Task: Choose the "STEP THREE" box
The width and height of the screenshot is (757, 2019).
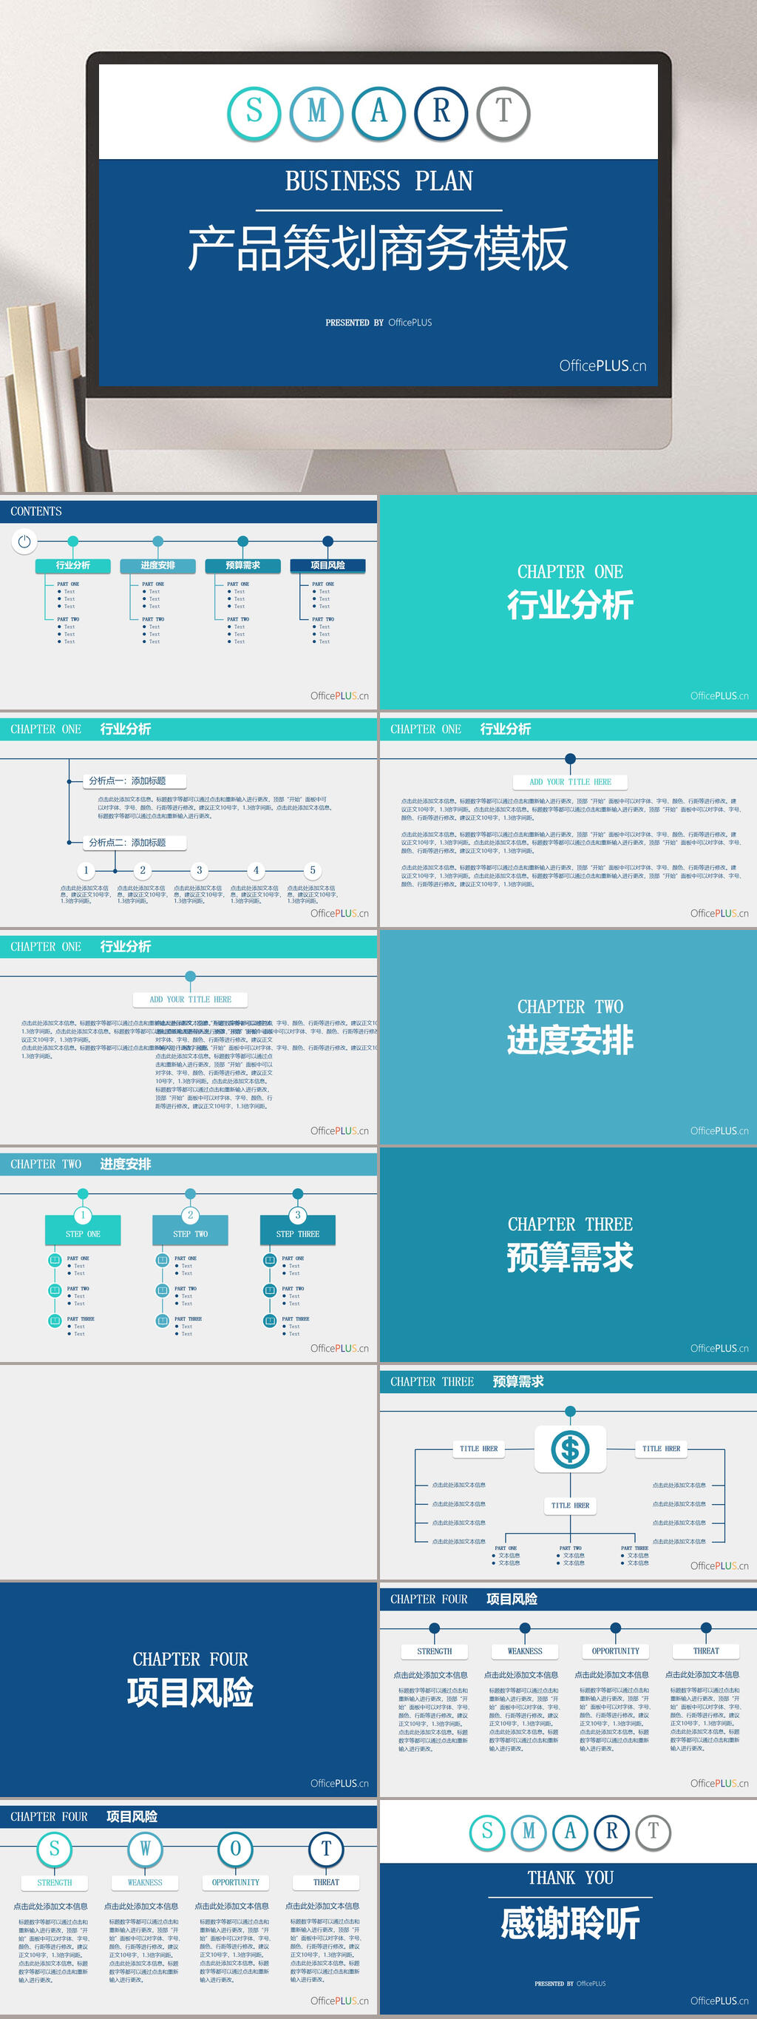Action: 297,1230
